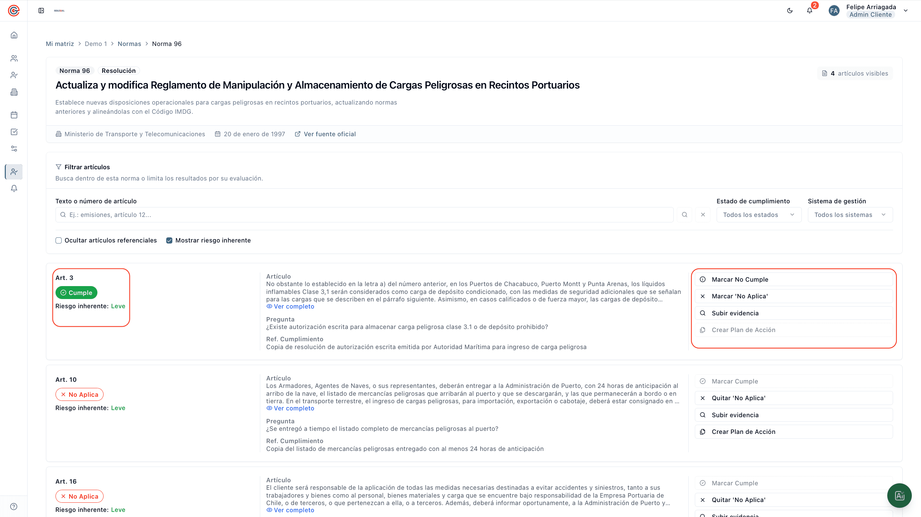Open the calendar icon in sidebar
The image size is (921, 517).
[14, 115]
